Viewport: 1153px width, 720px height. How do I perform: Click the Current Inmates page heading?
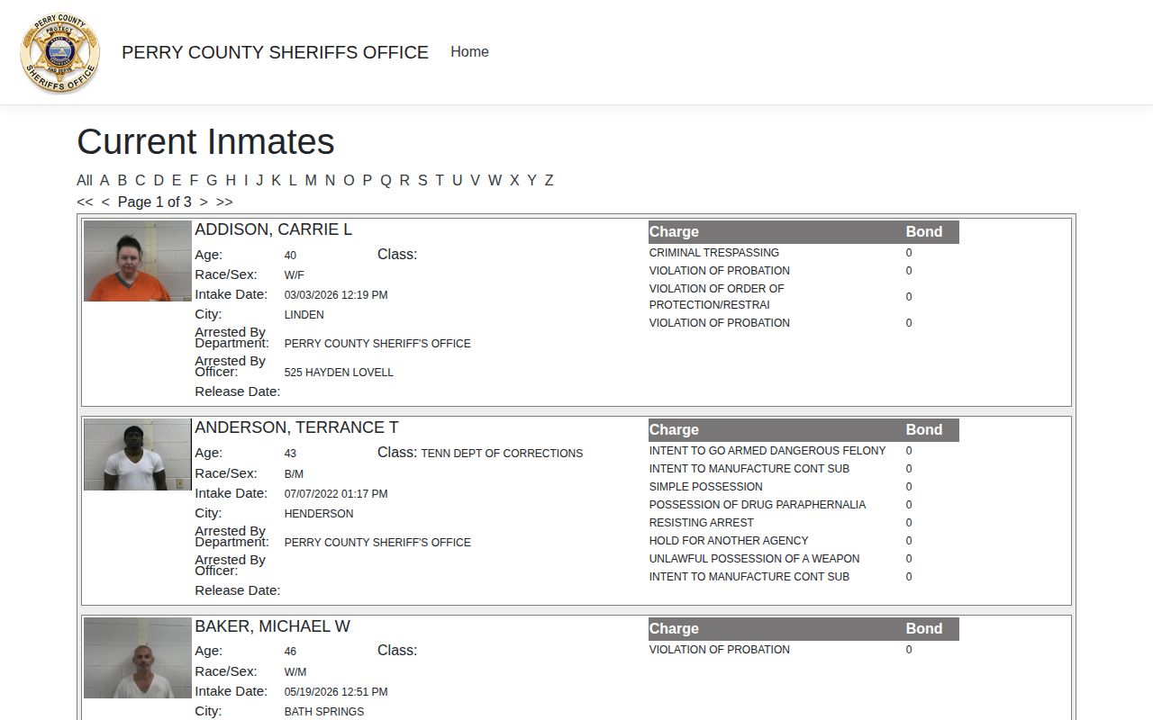pyautogui.click(x=205, y=142)
